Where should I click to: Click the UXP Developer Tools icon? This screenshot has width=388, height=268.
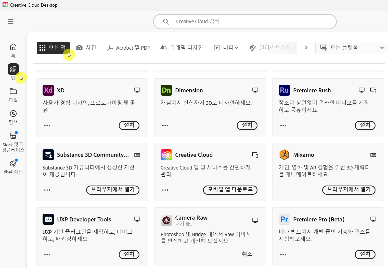point(48,219)
